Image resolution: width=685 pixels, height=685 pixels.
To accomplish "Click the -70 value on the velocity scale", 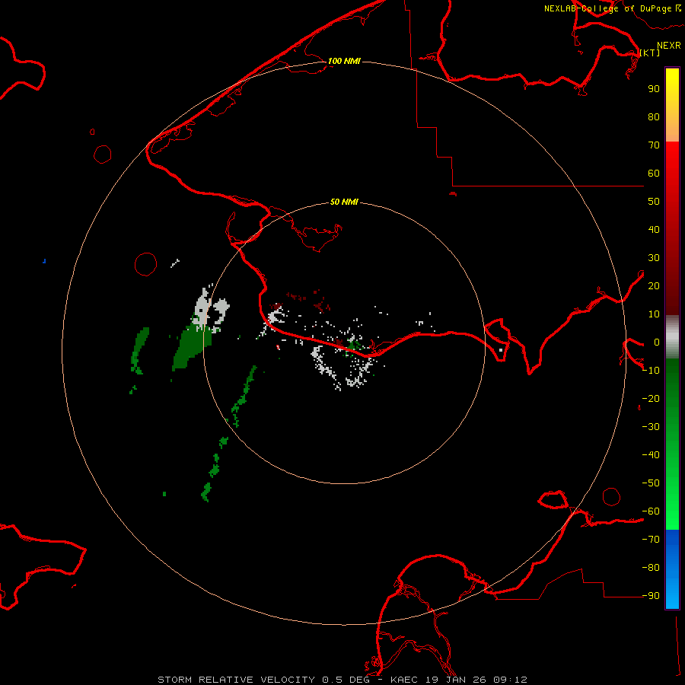I will tap(651, 539).
